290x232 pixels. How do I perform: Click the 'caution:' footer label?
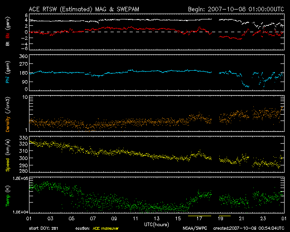[x=82, y=228]
